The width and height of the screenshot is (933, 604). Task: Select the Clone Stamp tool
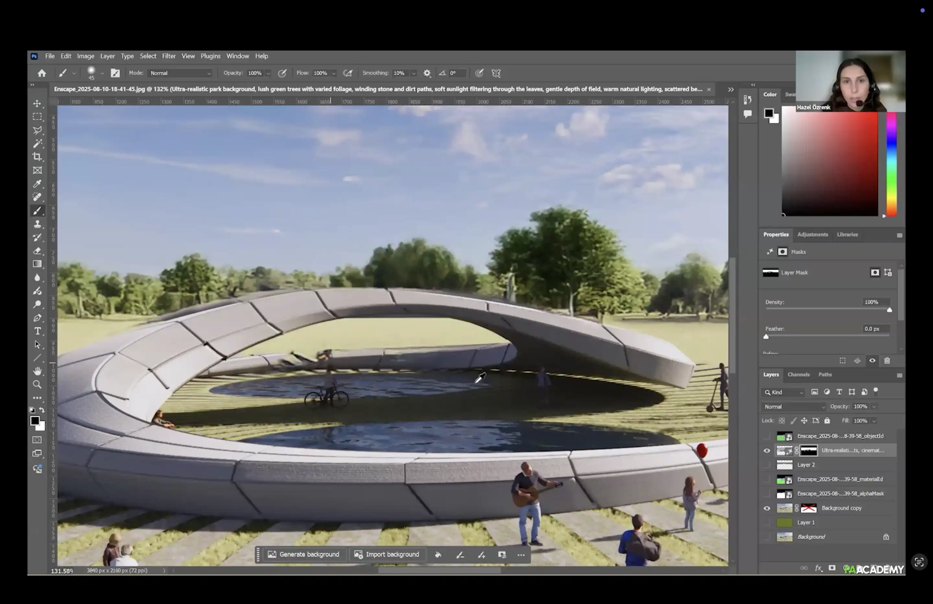pyautogui.click(x=37, y=224)
